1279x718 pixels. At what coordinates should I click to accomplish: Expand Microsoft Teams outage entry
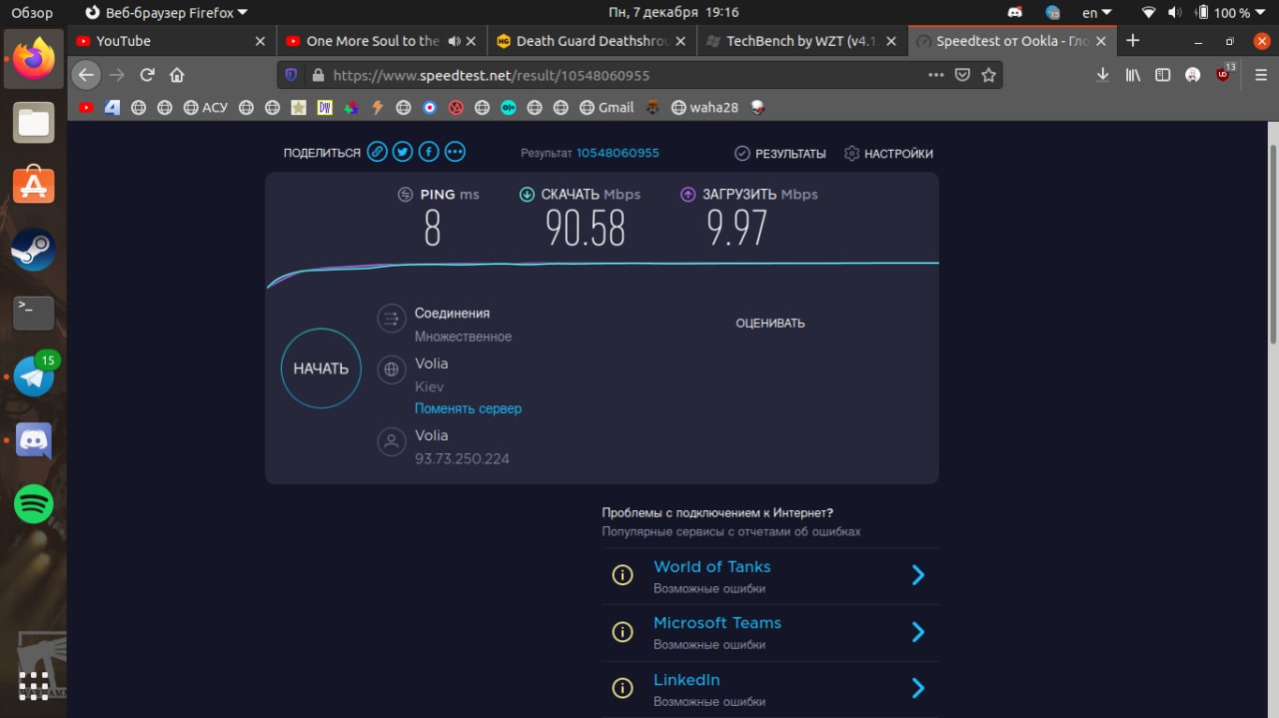(918, 632)
